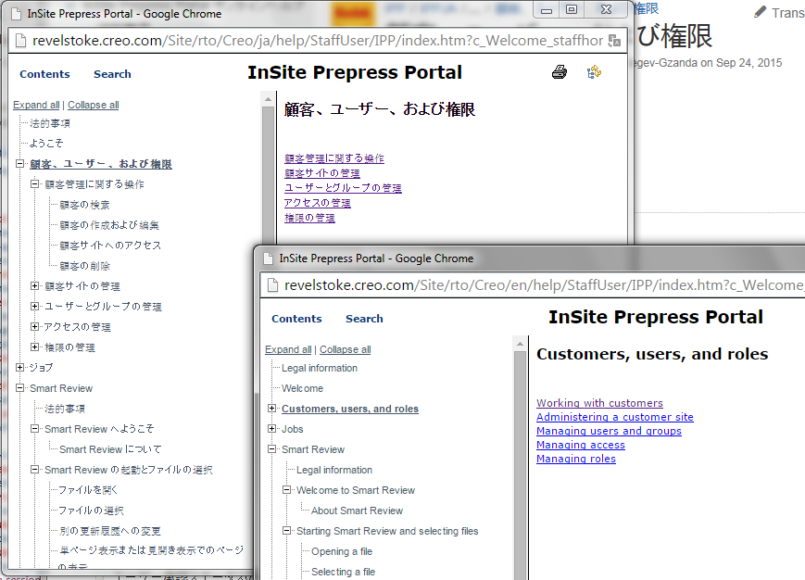Expand Customers, users, and roles tree node
The width and height of the screenshot is (805, 580).
coord(272,409)
